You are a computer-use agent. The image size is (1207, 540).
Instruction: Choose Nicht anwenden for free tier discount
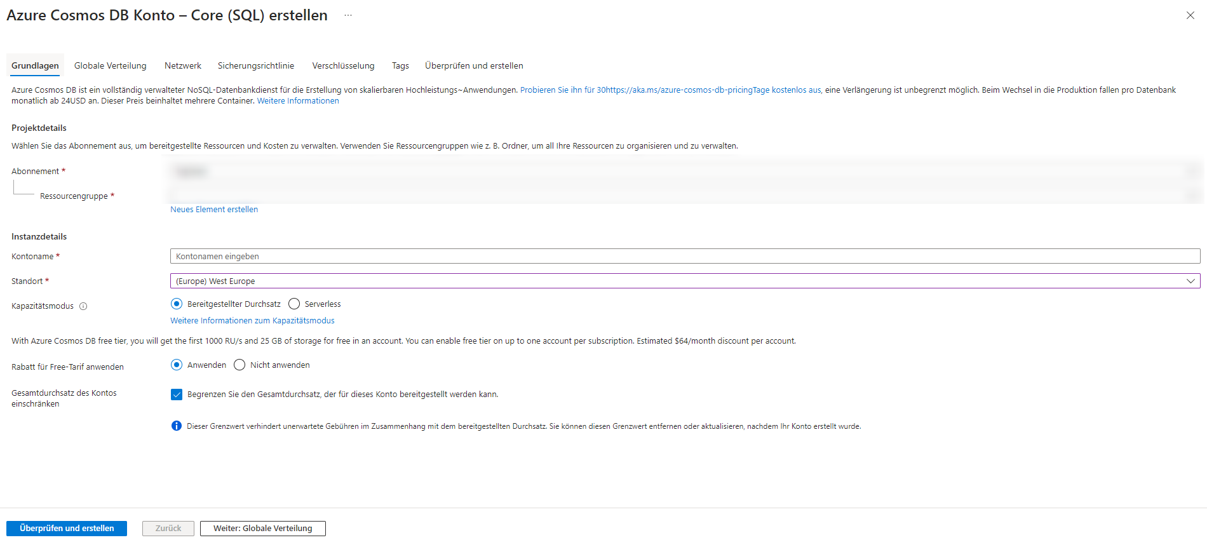[x=239, y=365]
